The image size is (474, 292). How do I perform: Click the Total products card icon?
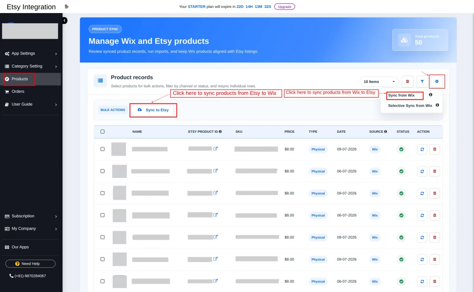(x=404, y=40)
